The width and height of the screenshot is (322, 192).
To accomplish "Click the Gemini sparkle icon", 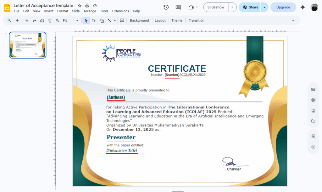I will (303, 7).
